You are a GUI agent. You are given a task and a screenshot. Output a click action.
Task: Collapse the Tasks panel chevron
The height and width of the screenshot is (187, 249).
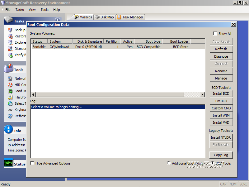57,20
